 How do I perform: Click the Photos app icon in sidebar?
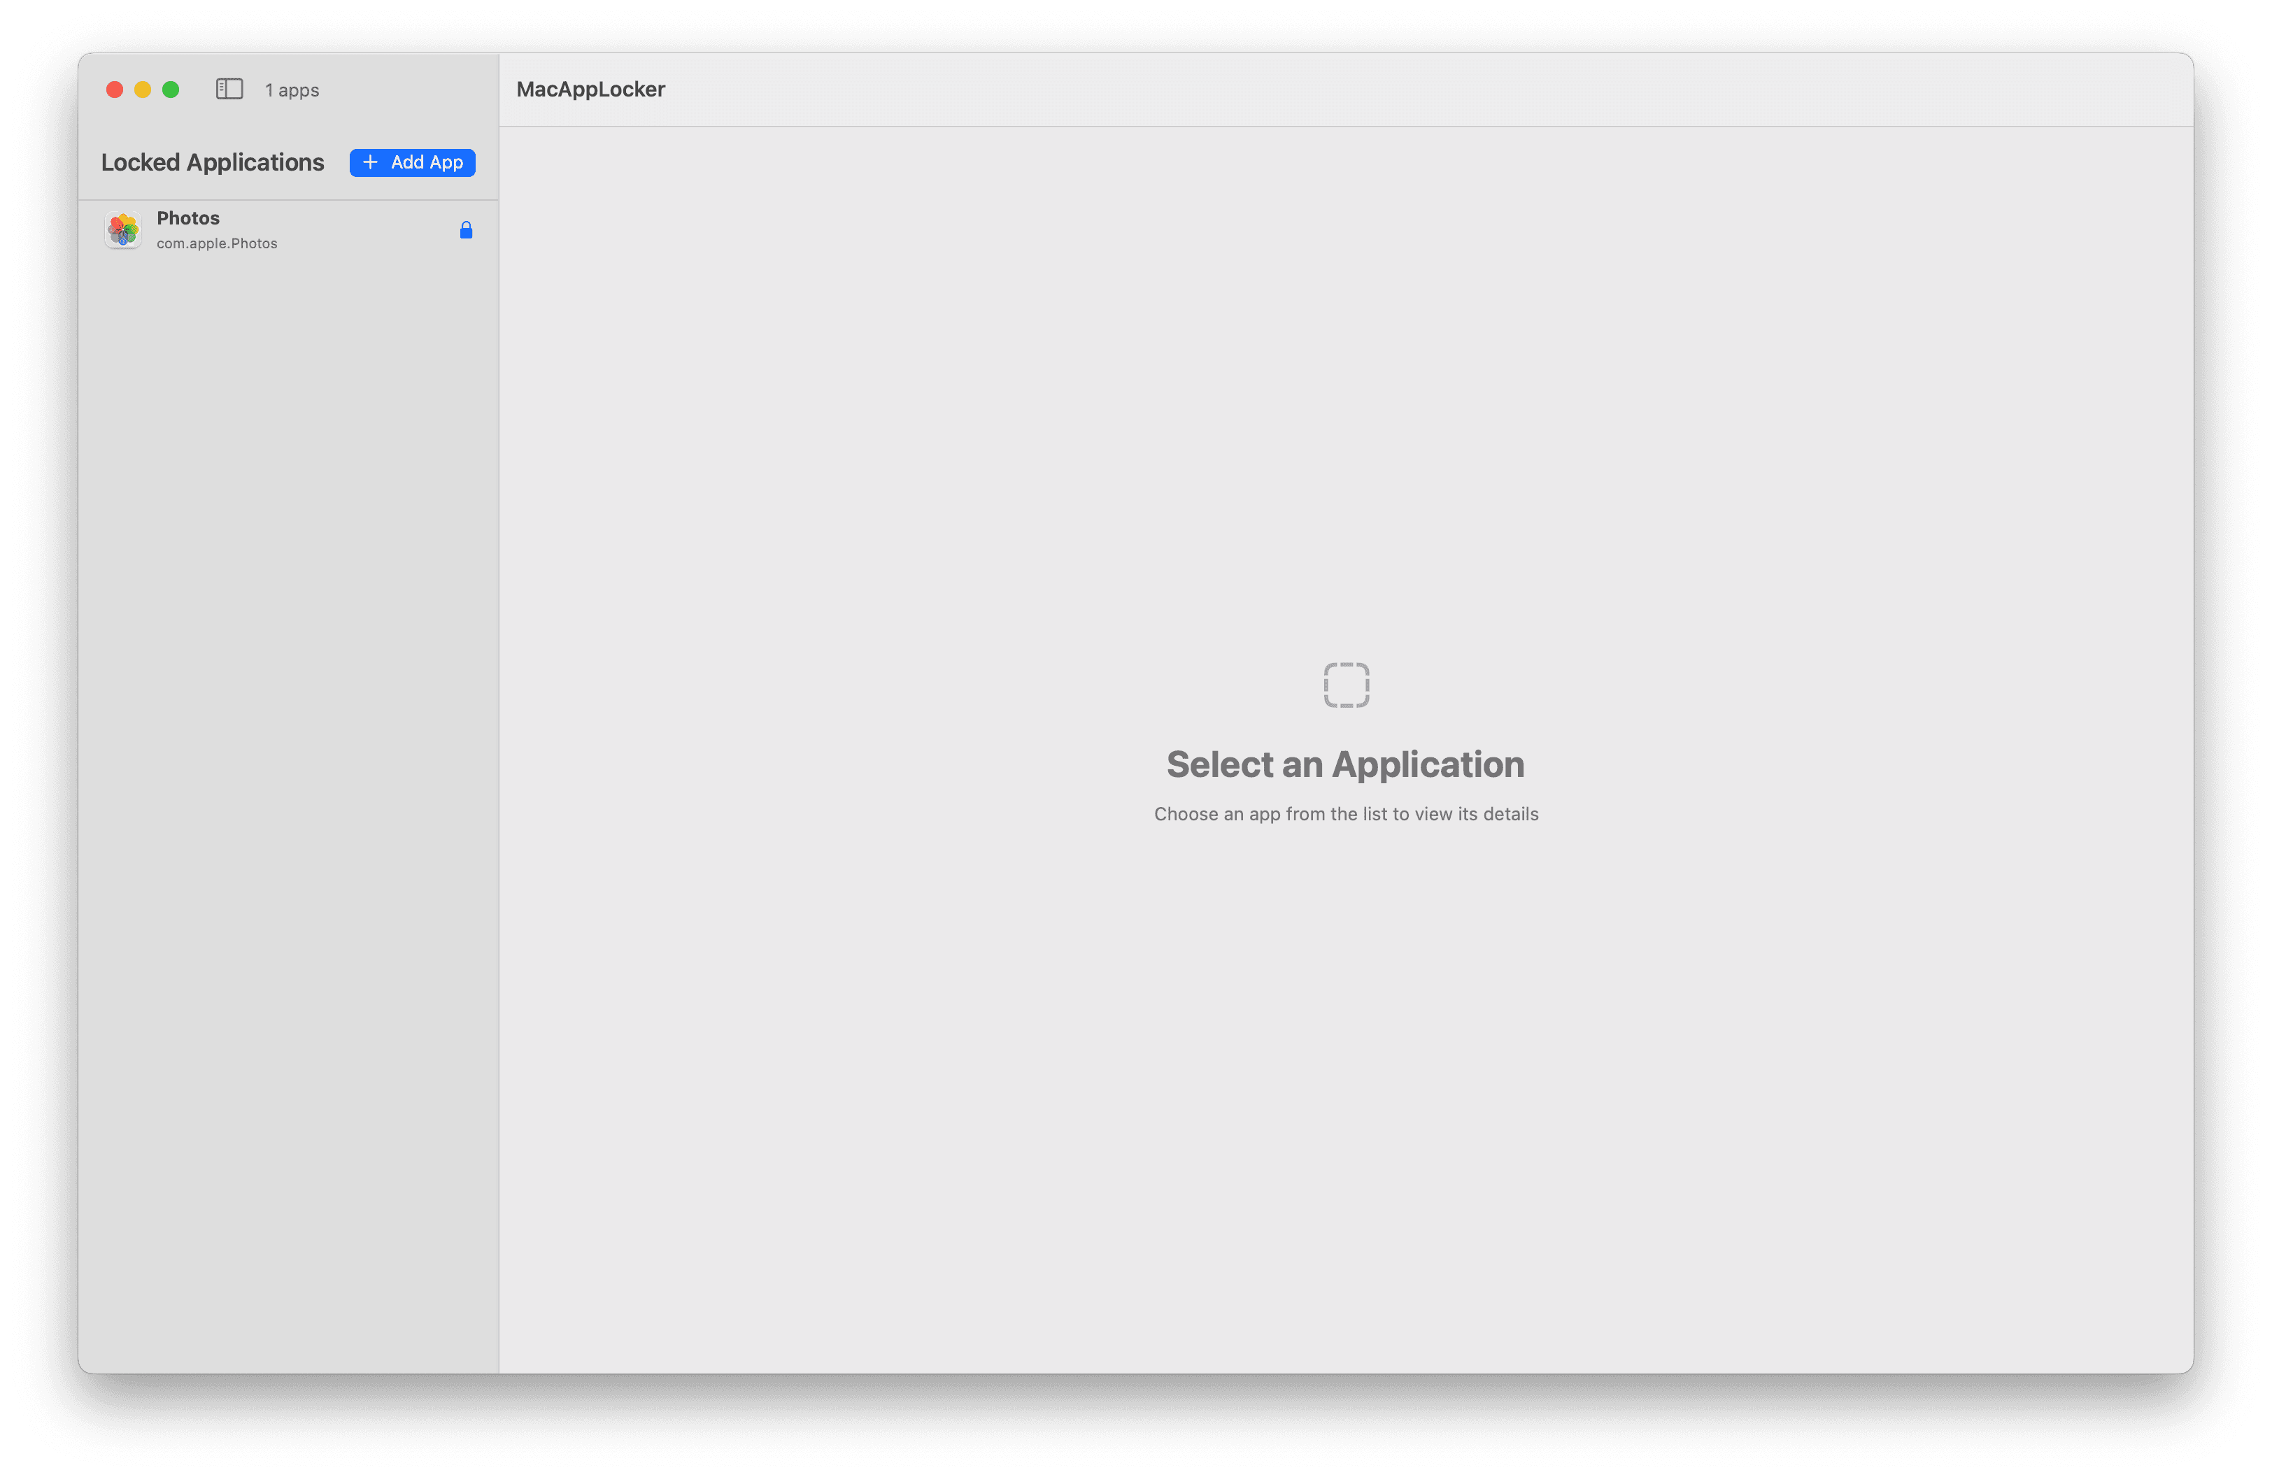point(122,229)
